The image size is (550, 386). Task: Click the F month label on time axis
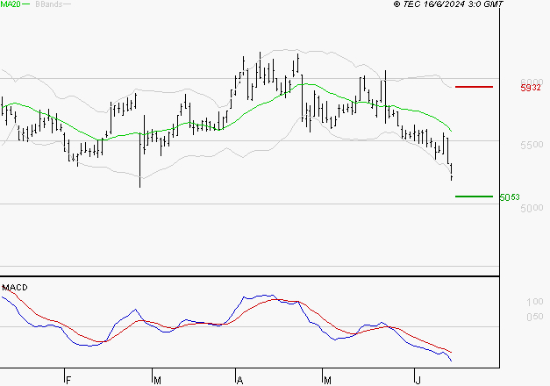[x=68, y=381]
